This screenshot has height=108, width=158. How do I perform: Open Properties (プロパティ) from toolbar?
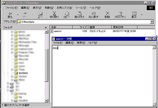click(x=120, y=15)
